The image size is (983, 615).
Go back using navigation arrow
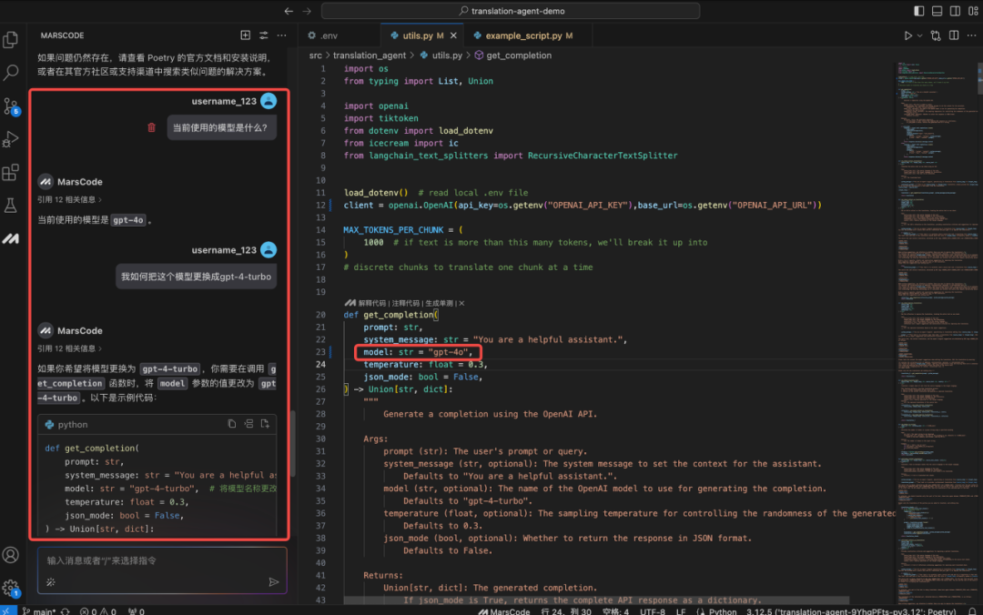(x=289, y=11)
